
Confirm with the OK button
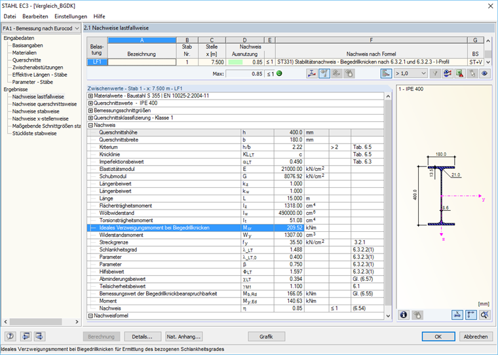(438, 337)
